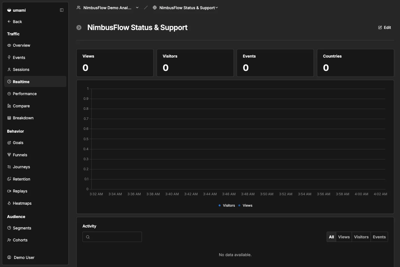400x267 pixels.
Task: Navigate to Cohorts
Action: point(35,240)
